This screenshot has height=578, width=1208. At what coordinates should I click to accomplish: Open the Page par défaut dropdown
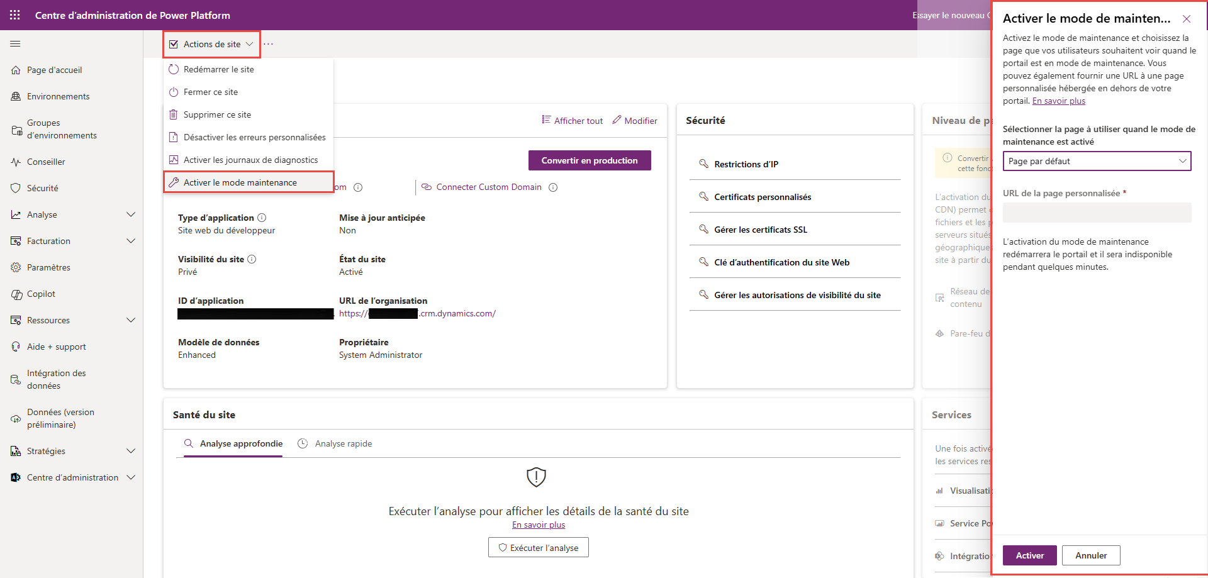point(1096,161)
